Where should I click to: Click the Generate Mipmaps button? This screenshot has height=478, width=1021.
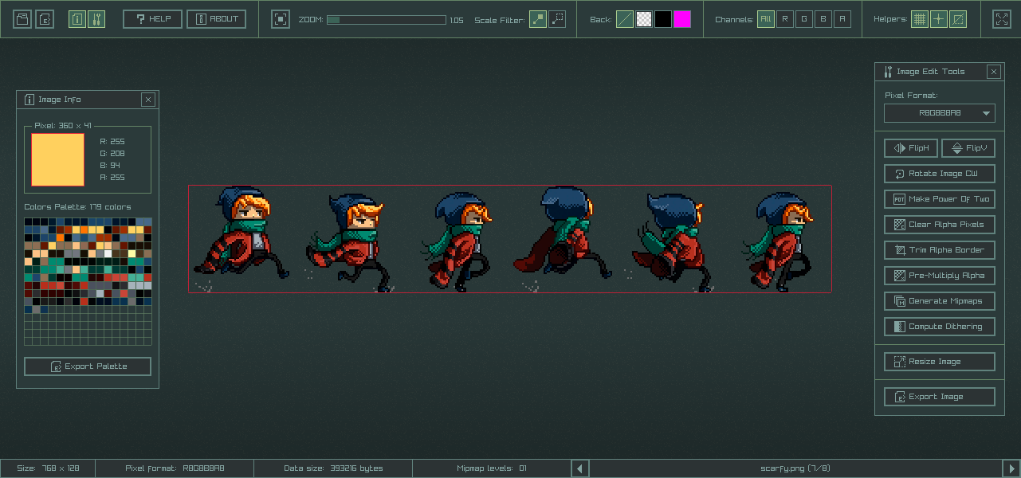tap(940, 301)
